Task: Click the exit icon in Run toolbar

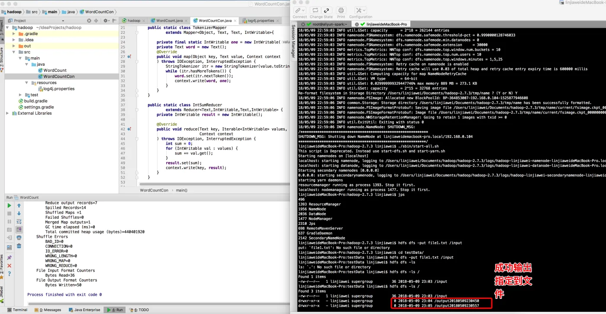Action: click(10, 238)
